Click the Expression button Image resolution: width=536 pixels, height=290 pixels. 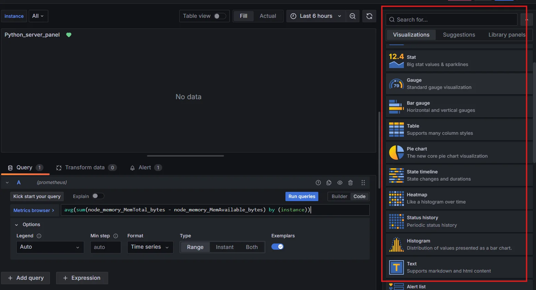click(x=82, y=278)
